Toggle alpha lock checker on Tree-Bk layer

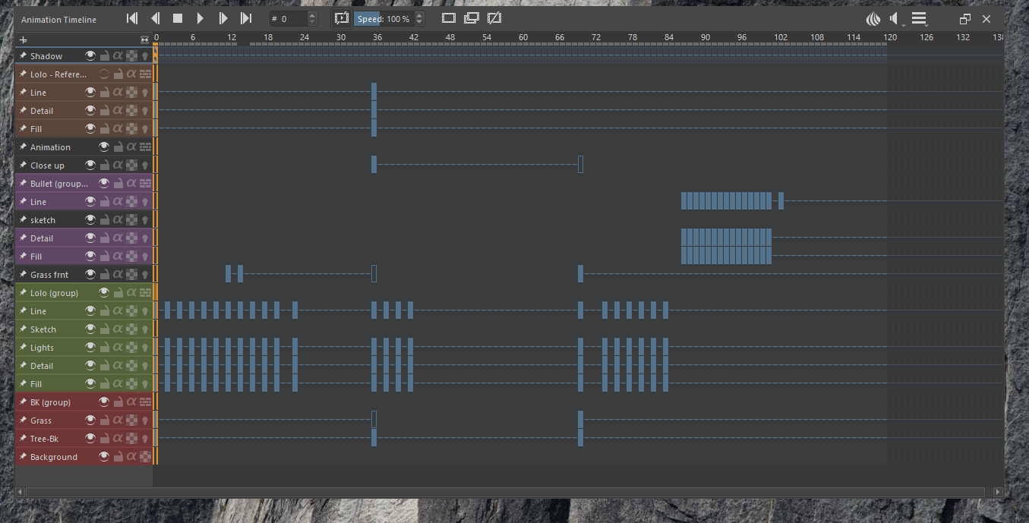coord(131,439)
